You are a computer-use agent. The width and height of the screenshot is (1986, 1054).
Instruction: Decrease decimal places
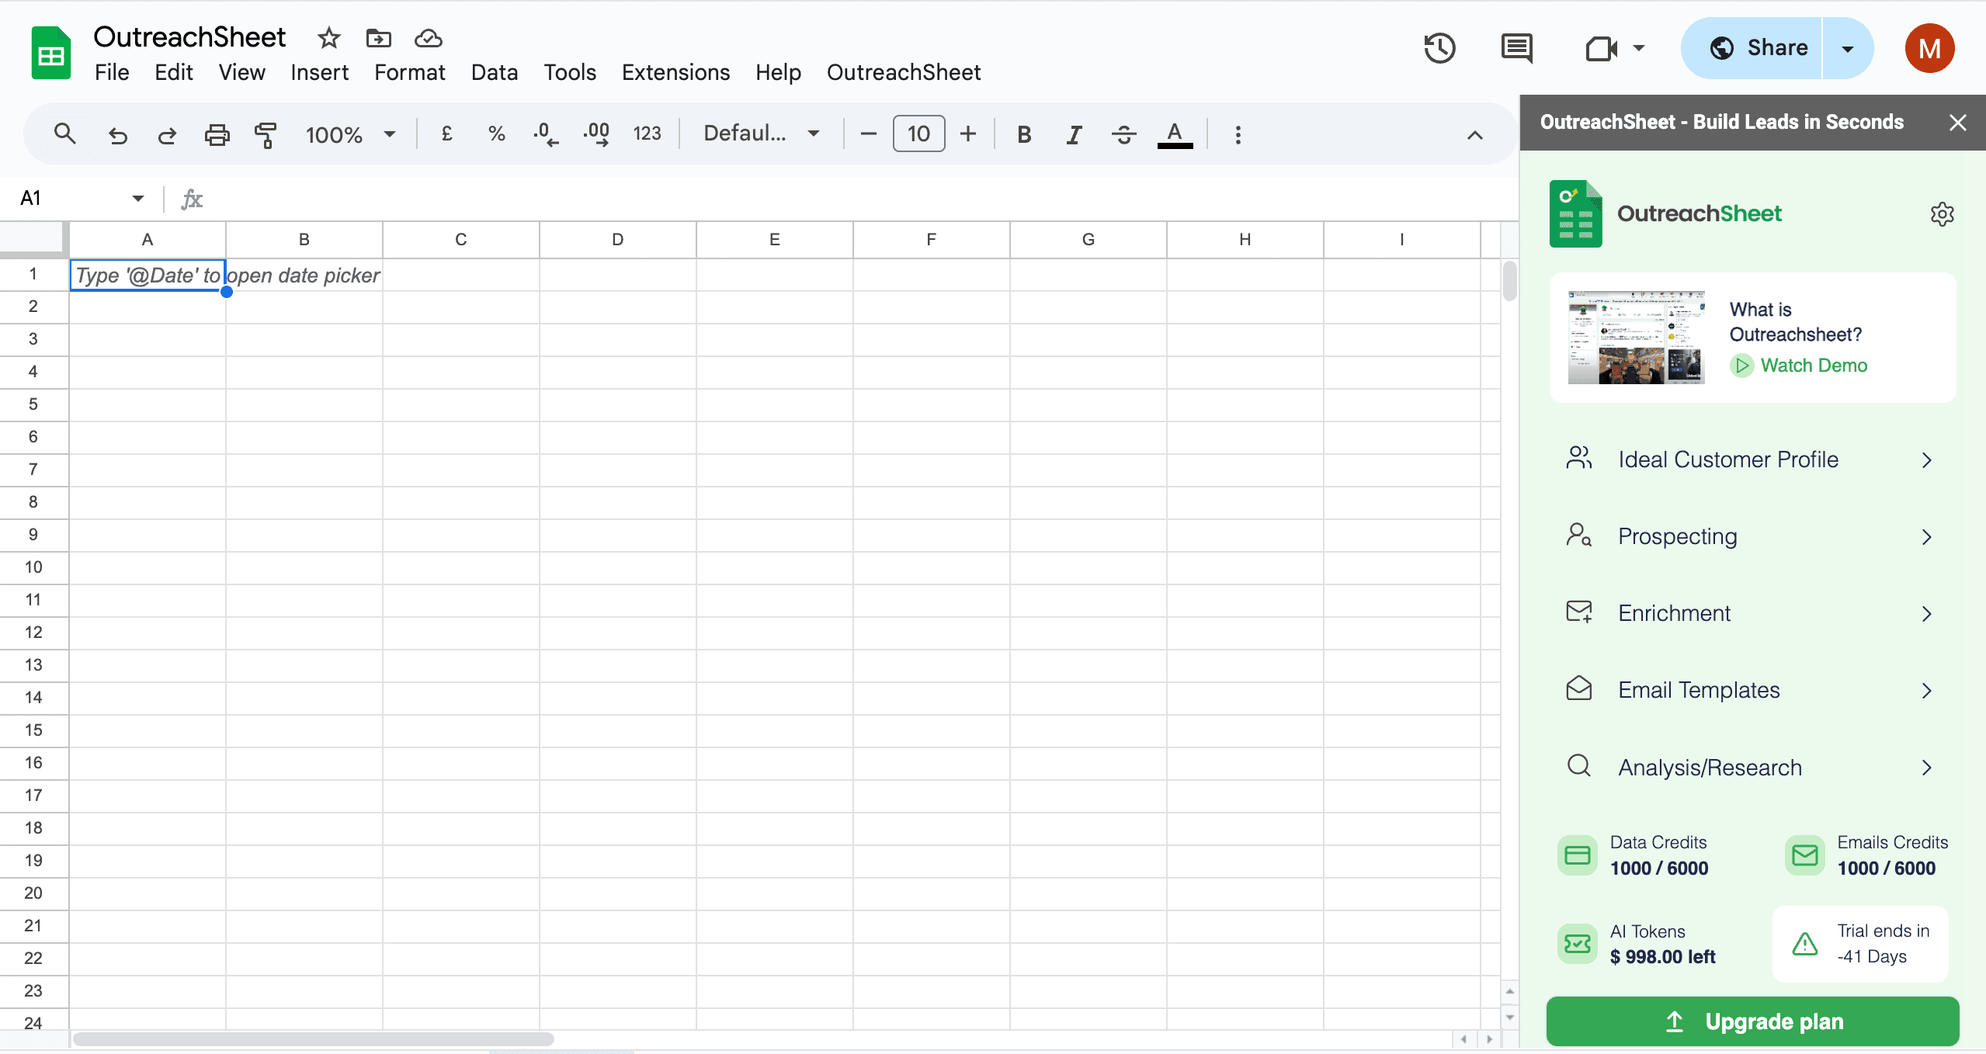point(546,134)
